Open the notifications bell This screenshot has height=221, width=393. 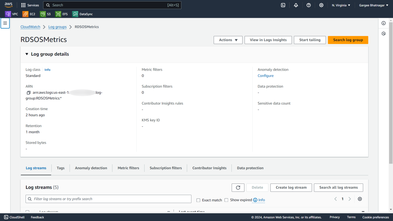[296, 5]
